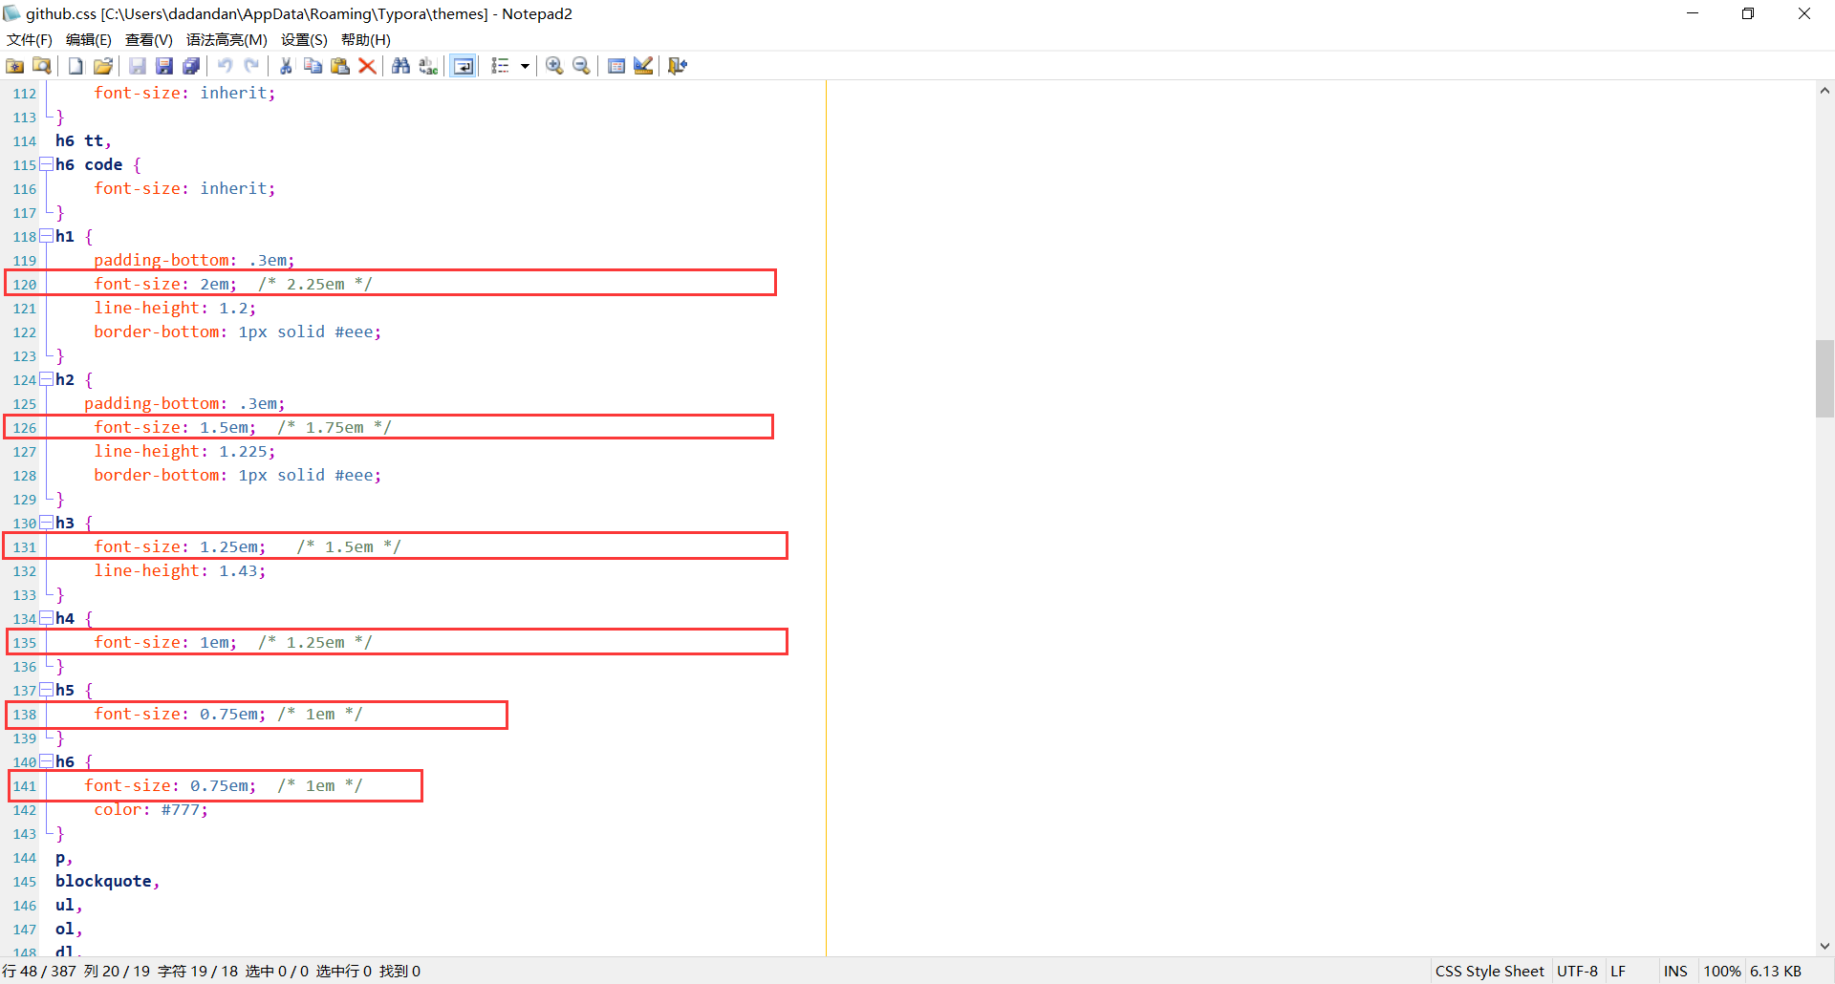Toggle INS insert mode indicator
Viewport: 1835px width, 984px height.
coord(1675,972)
